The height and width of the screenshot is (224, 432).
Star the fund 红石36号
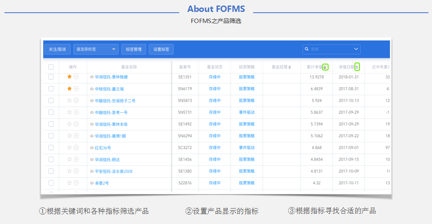point(69,147)
